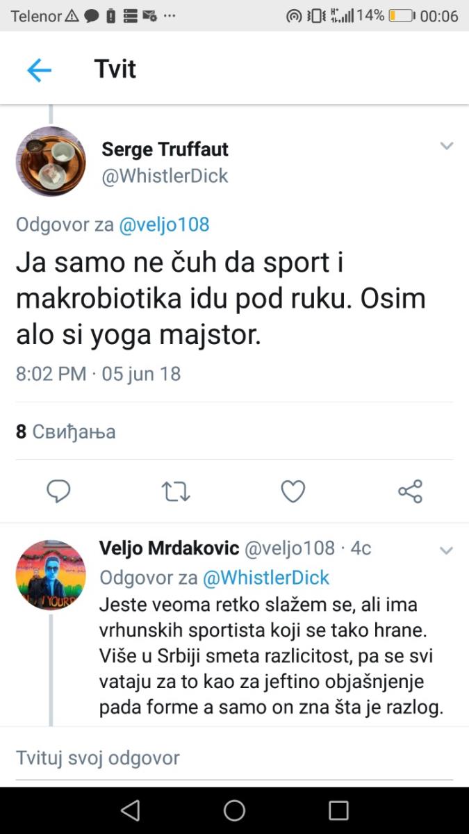This screenshot has height=834, width=469.
Task: Type in the 'Tvituj svoj odgovor' field
Action: (x=208, y=757)
